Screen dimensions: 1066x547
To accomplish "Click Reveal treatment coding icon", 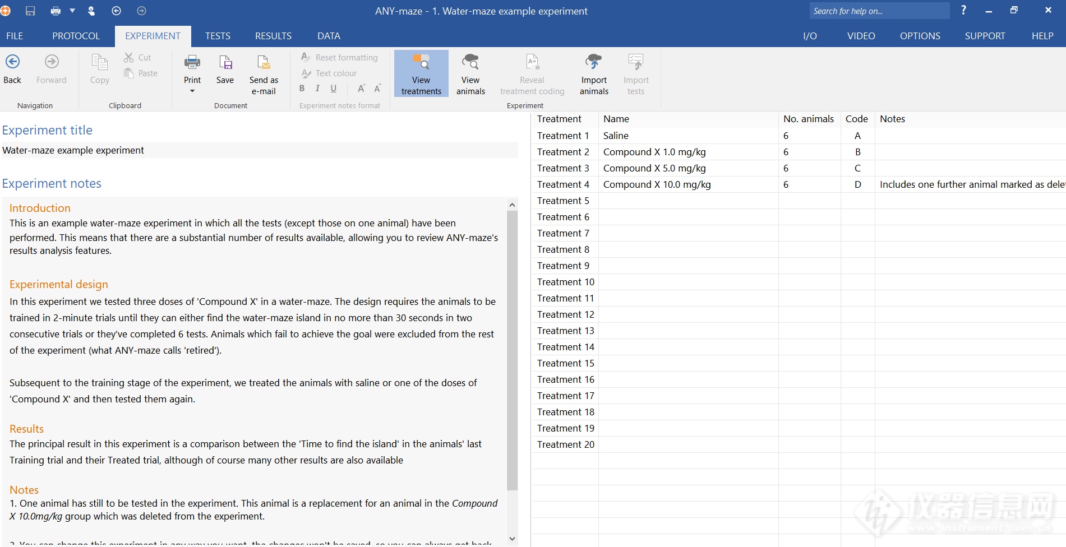I will click(532, 62).
